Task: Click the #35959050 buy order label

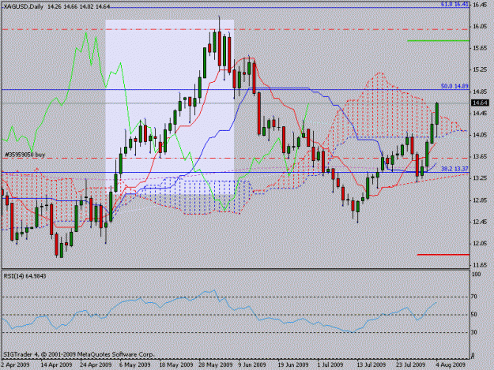Action: 25,155
